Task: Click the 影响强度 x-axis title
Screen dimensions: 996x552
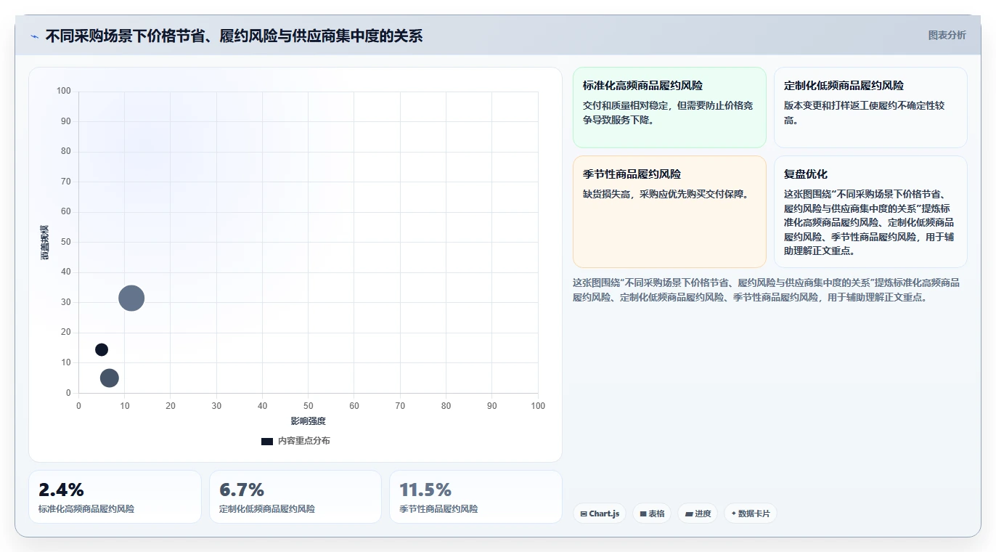Action: [309, 421]
